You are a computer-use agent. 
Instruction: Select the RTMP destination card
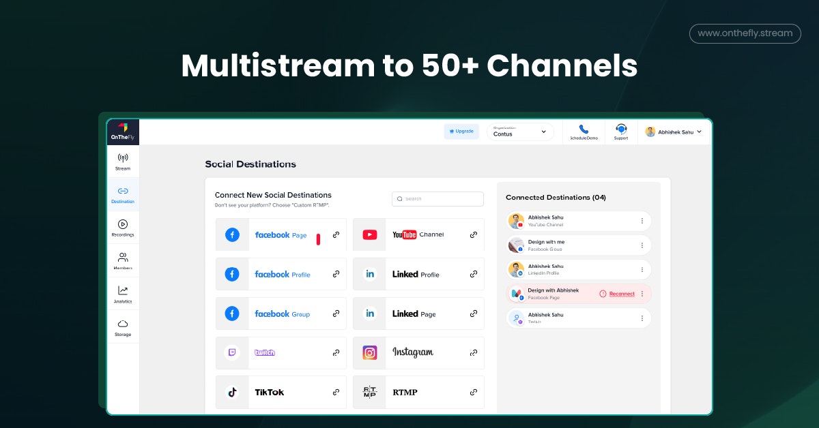click(418, 392)
